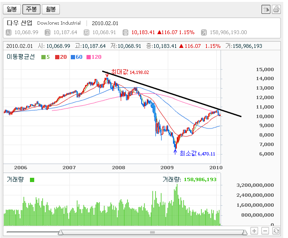Viewport: 288px width, 238px height.
Task: Click the high price 고 icon
Action: (x=48, y=33)
